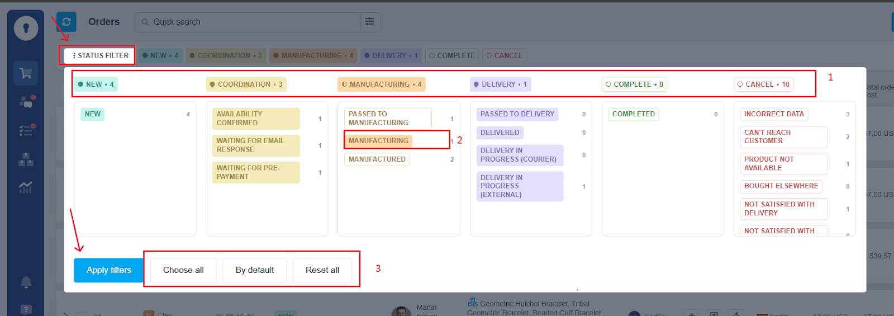Open the shopping cart section in sidebar

pyautogui.click(x=26, y=73)
